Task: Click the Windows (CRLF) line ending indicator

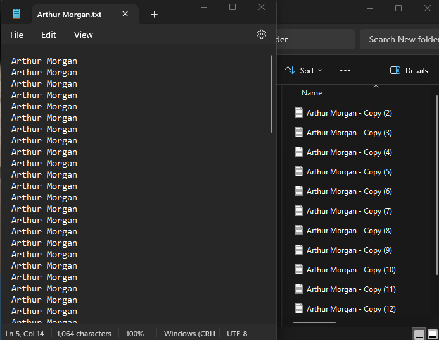Action: 189,334
